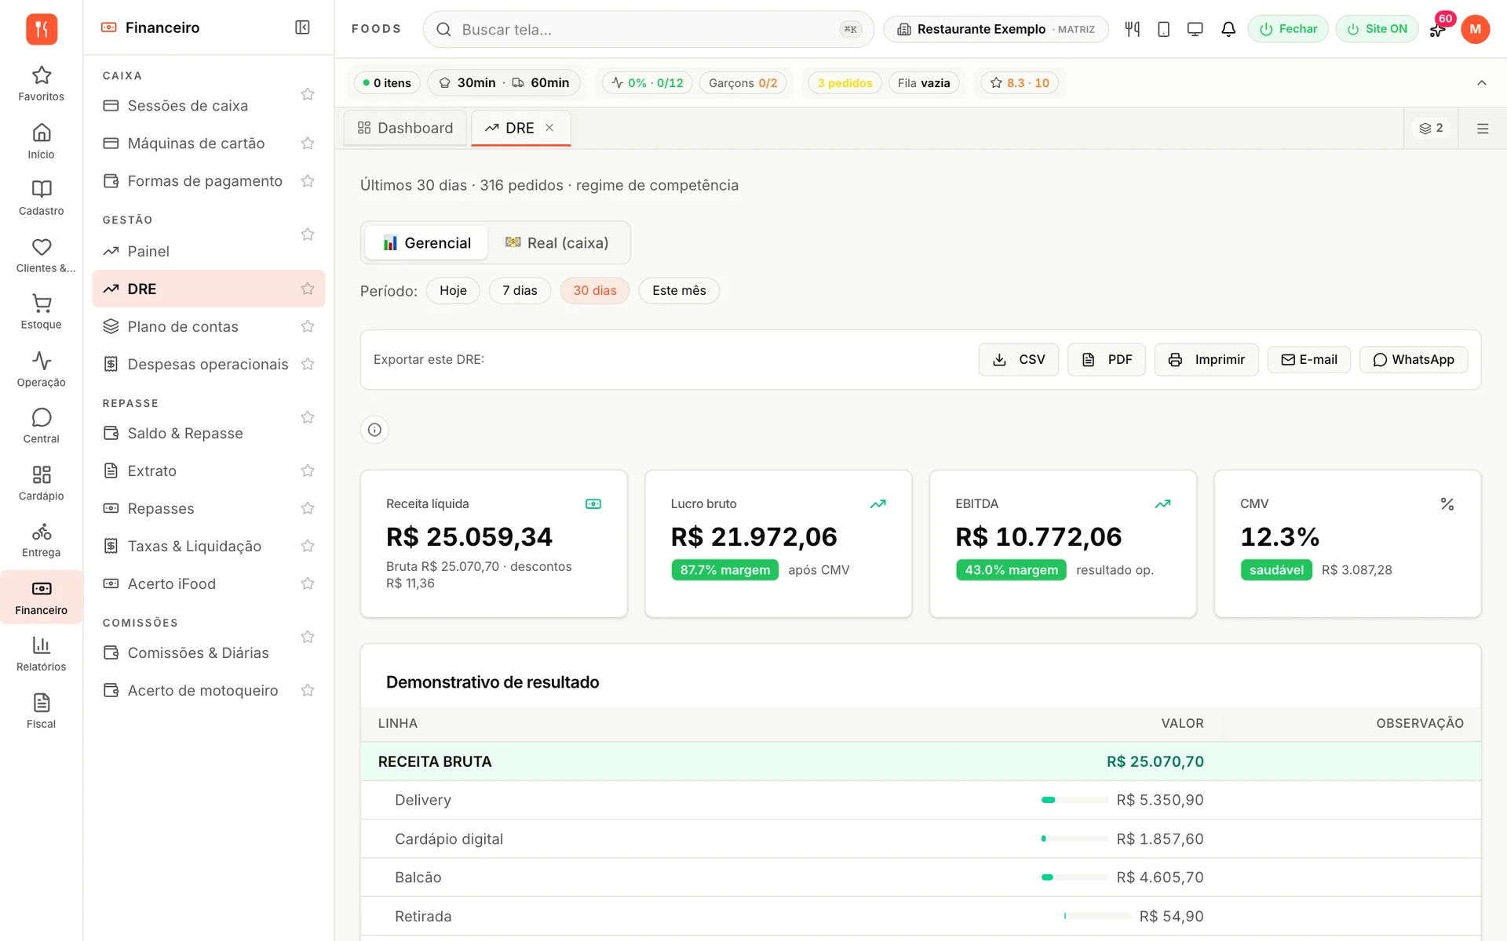Click the Fechar button
The image size is (1507, 941).
pos(1288,29)
